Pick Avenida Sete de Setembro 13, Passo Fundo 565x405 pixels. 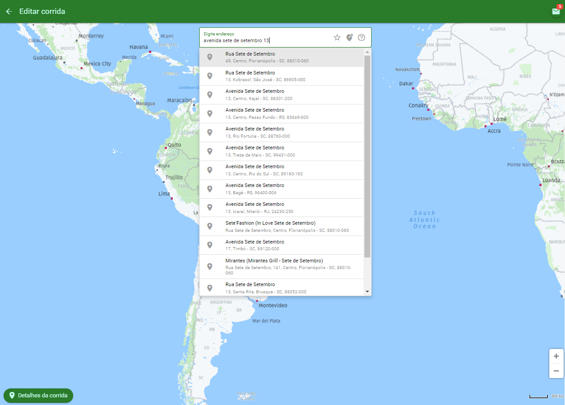[281, 114]
